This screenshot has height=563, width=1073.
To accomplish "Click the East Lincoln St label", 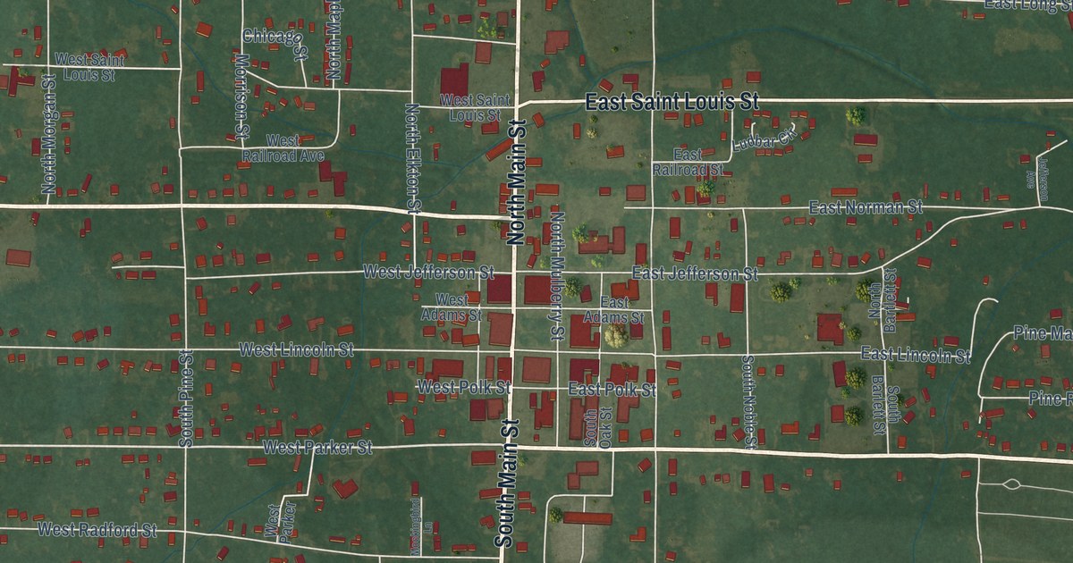I will 916,356.
